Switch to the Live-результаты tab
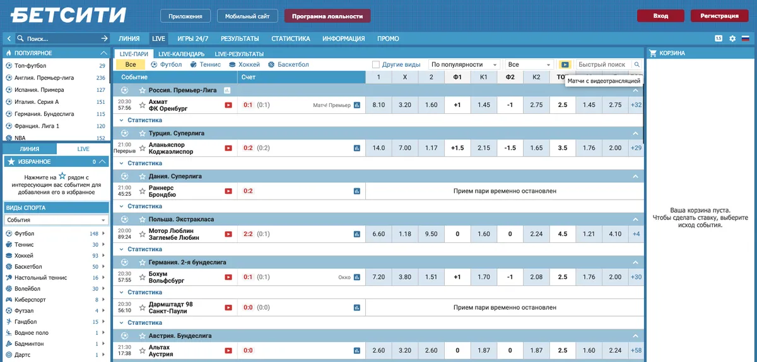 tap(239, 54)
